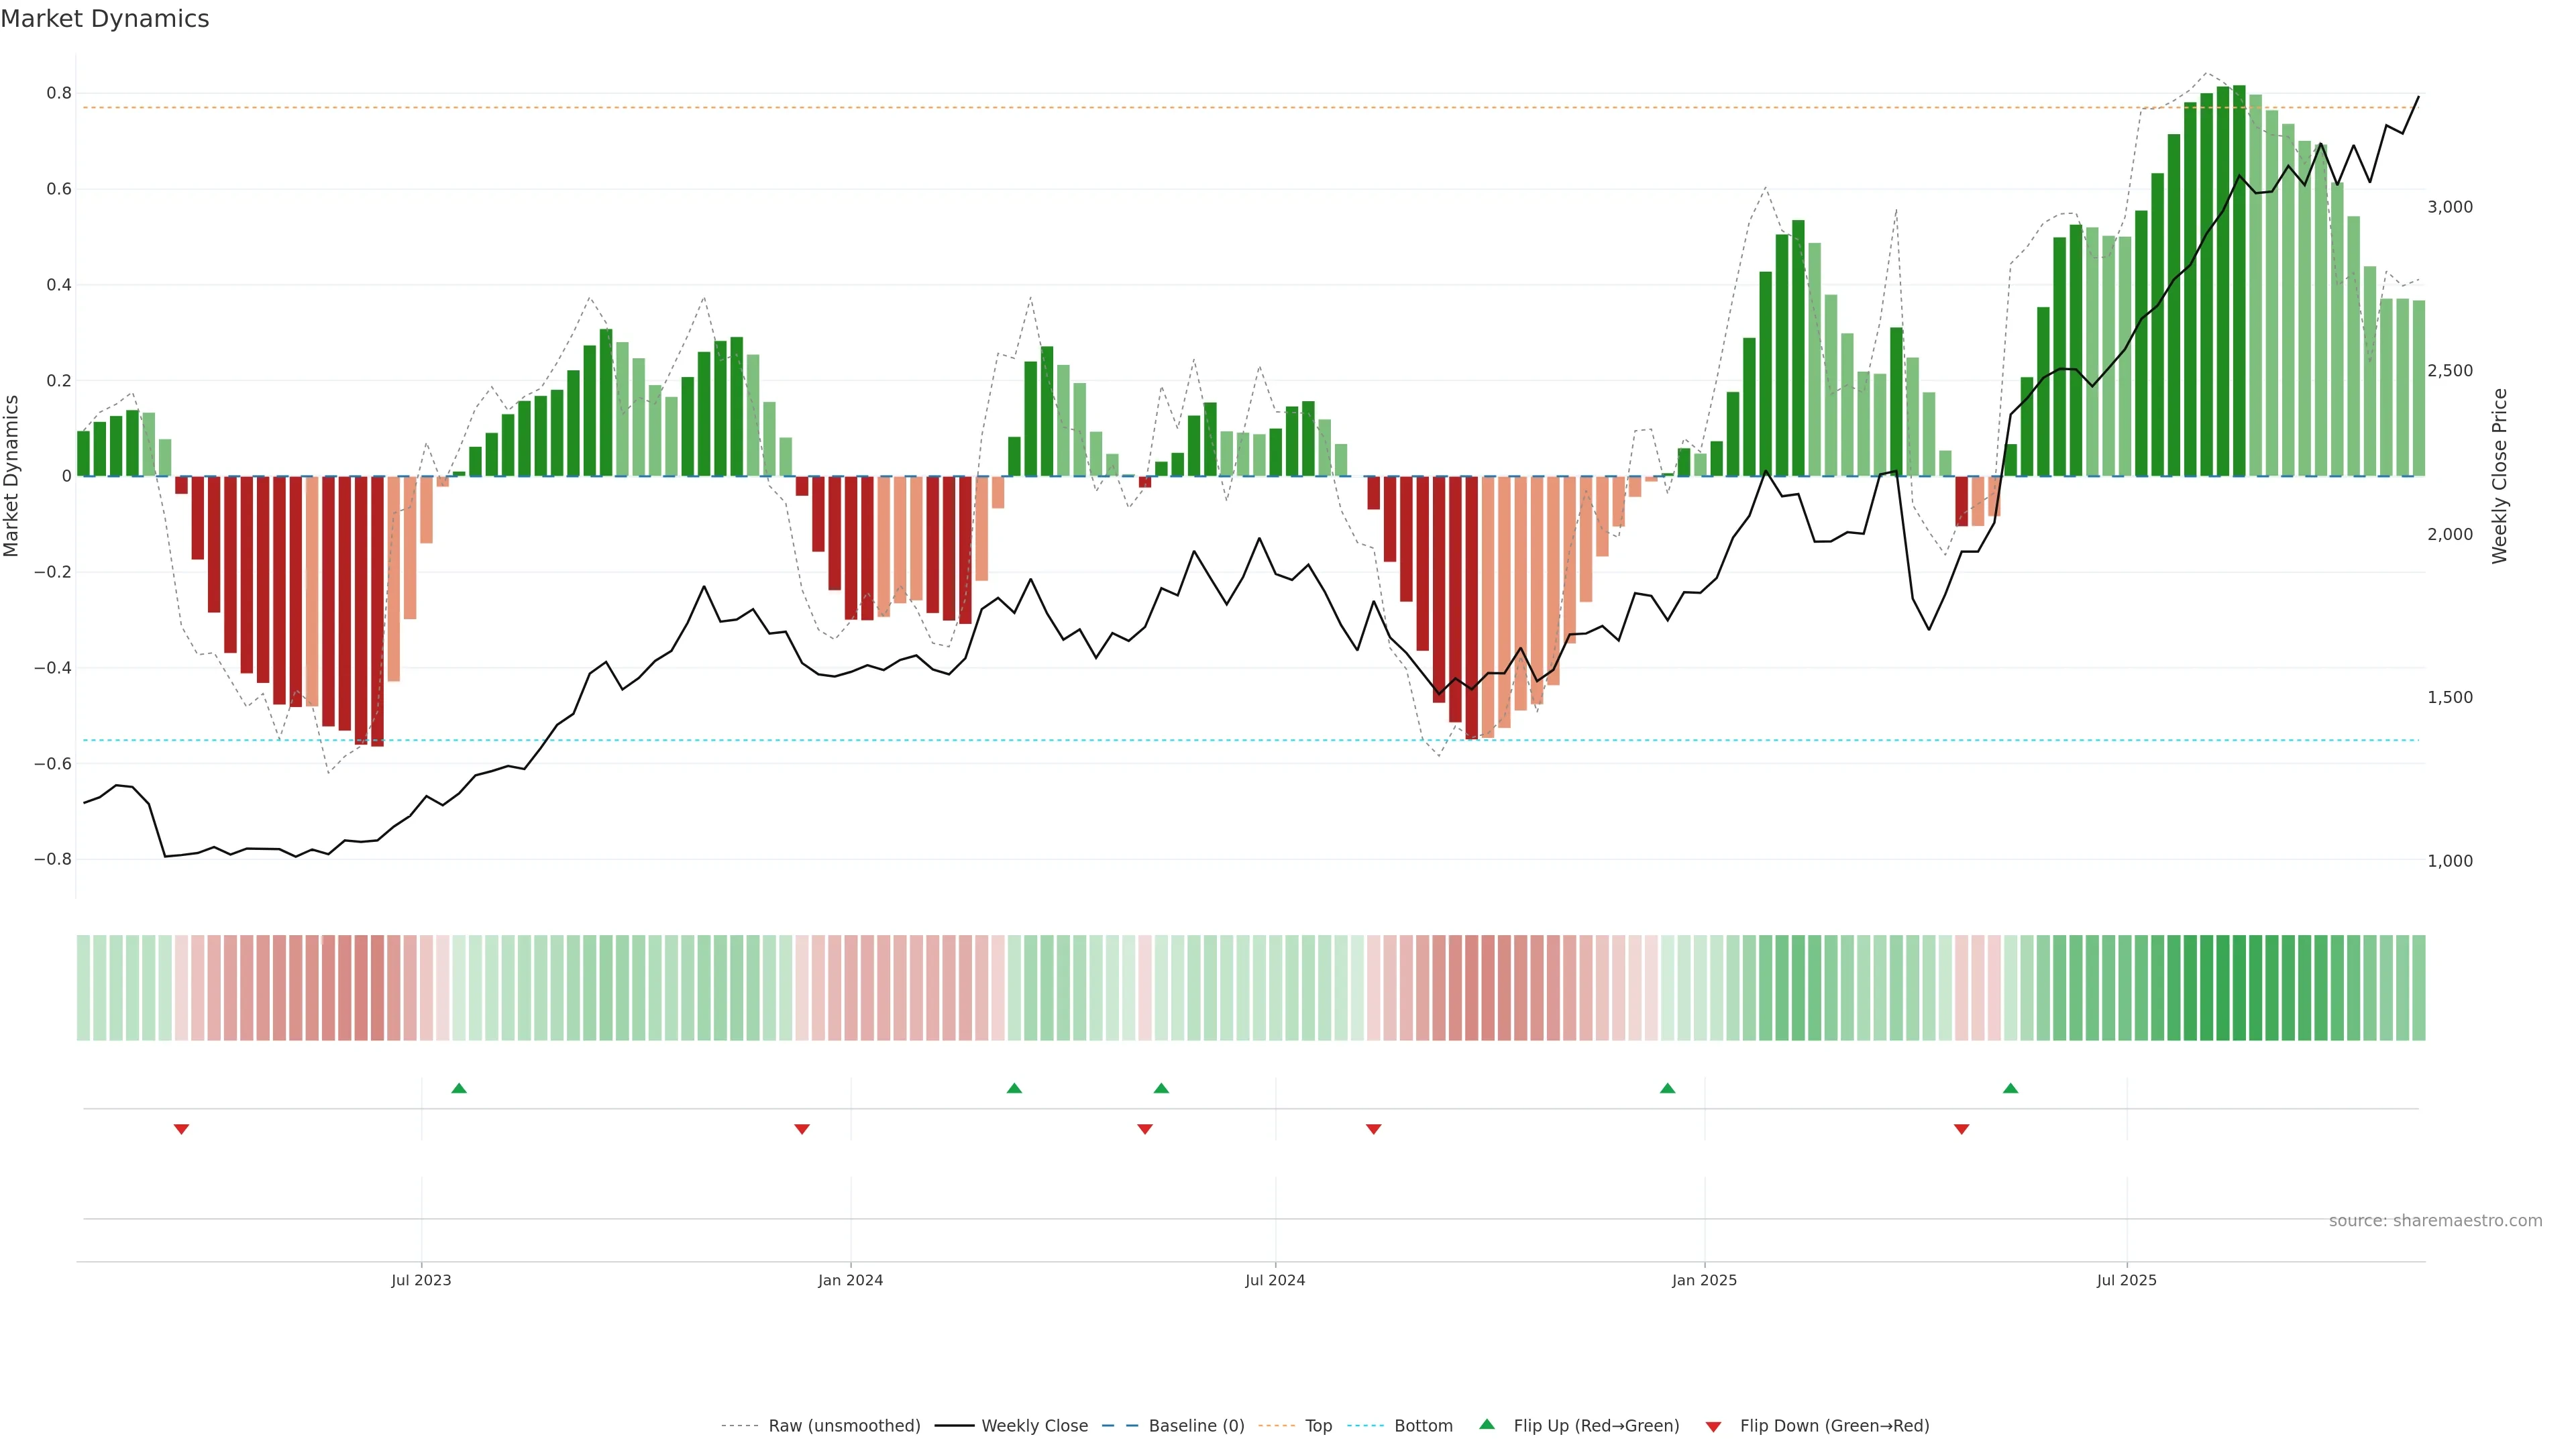Click the Jan 2025 axis label
The image size is (2576, 1449).
point(1704,1280)
